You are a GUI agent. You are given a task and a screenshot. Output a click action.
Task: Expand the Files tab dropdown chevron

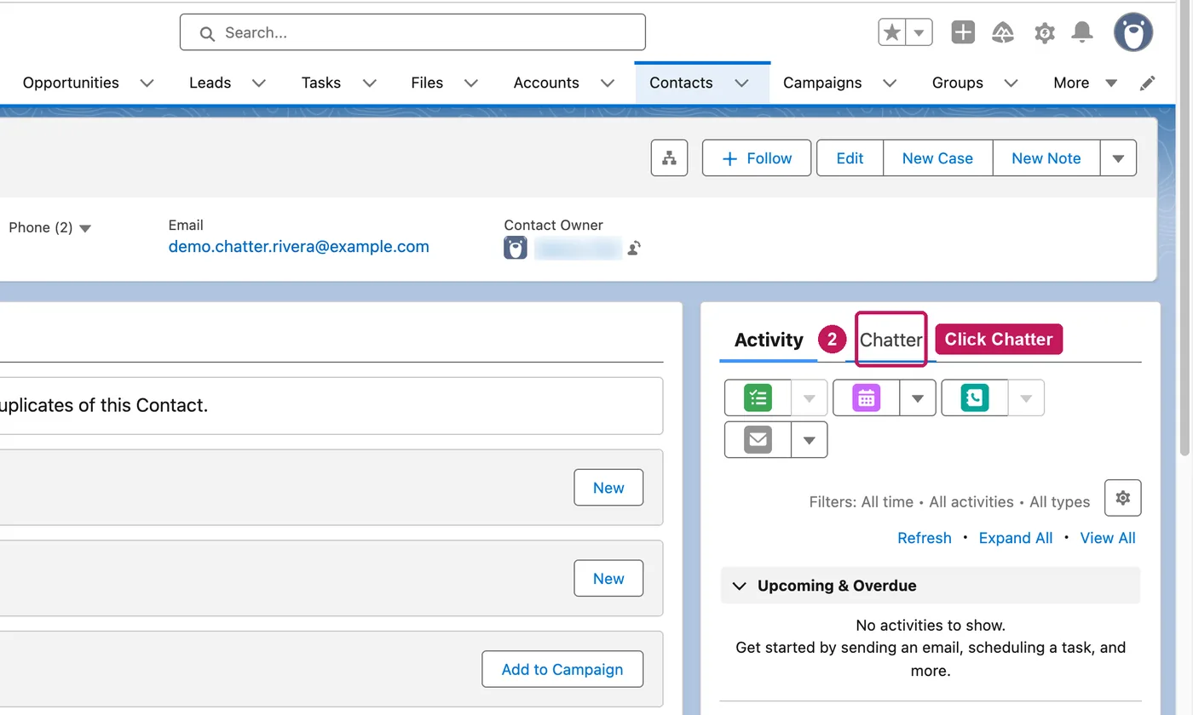coord(470,83)
